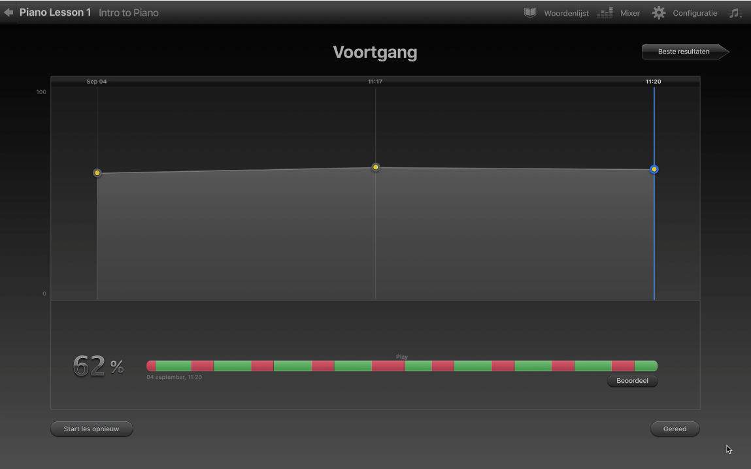
Task: Click the Configuratie label
Action: (695, 14)
